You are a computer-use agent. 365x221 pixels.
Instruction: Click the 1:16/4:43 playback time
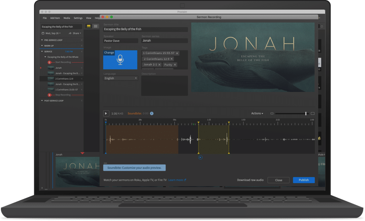(x=117, y=113)
